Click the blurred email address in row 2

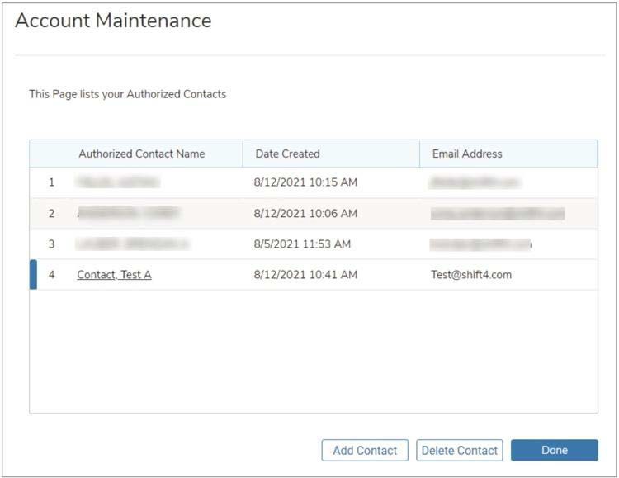[x=497, y=214]
